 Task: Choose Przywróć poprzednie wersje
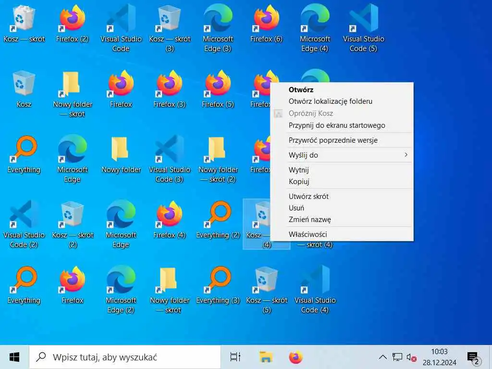[x=342, y=140]
